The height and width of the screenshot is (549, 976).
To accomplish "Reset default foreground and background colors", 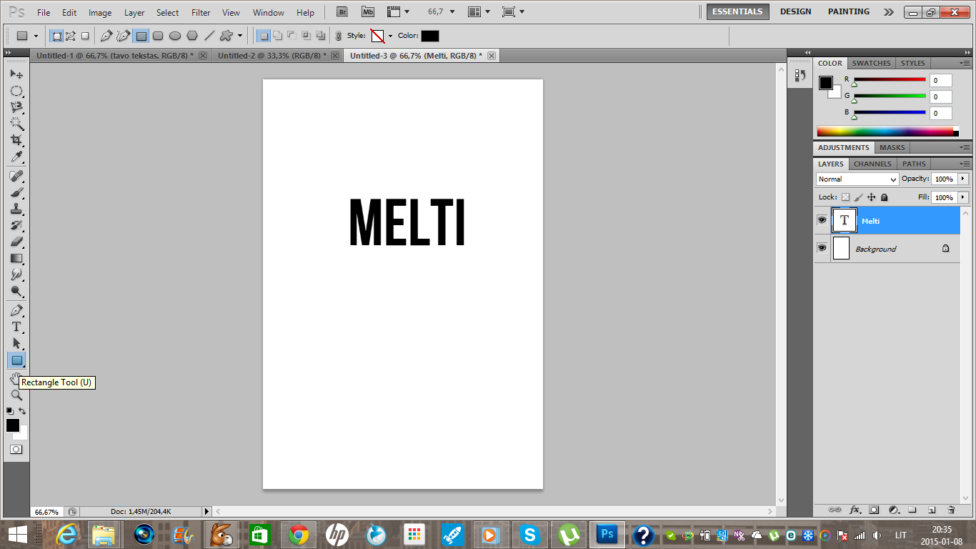I will [x=10, y=411].
